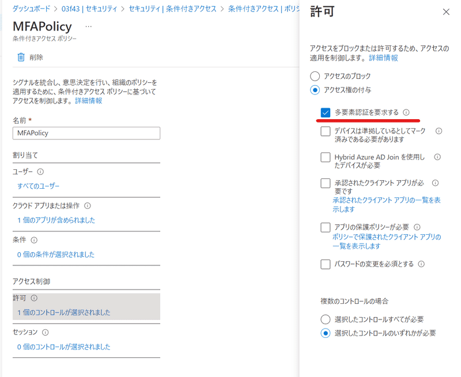Screen dimensions: 461x377
Task: Click info icon next to ユーザー label
Action: (x=40, y=172)
